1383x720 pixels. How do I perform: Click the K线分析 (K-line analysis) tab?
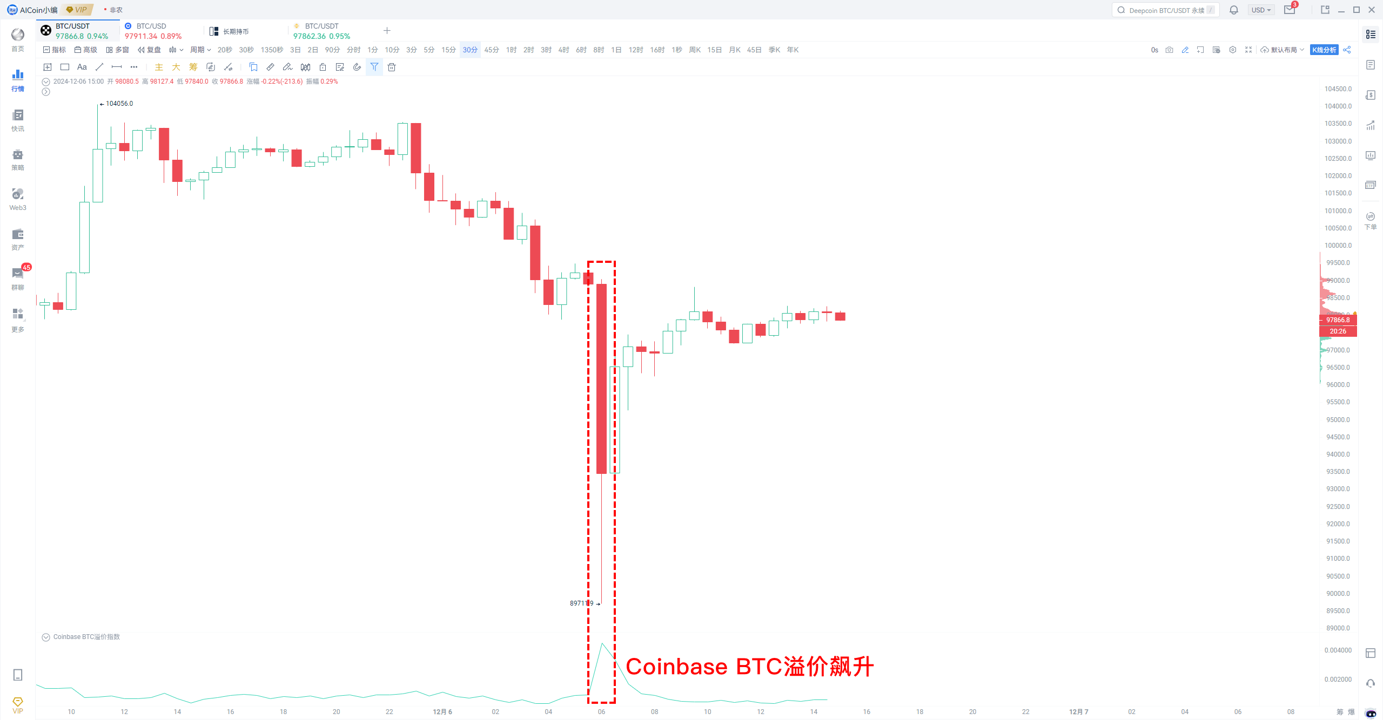pos(1325,49)
